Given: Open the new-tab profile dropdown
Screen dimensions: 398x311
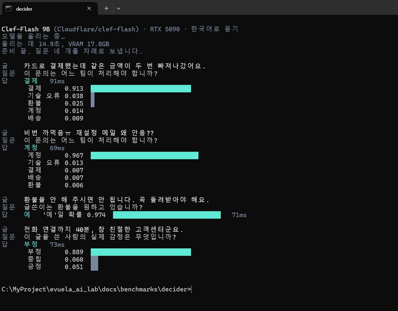Looking at the screenshot, I should pos(119,8).
